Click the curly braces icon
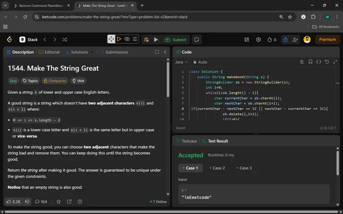Viewport: 343px width, 214px height. pyautogui.click(x=318, y=62)
